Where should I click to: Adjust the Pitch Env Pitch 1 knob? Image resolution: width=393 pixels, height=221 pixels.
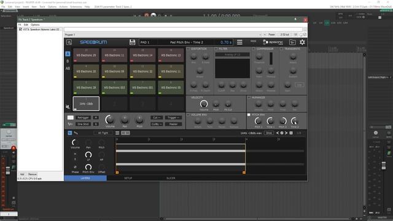point(258,121)
